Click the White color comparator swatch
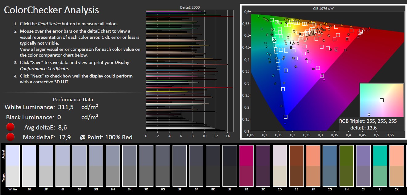This screenshot has height=195, width=407. point(13,165)
